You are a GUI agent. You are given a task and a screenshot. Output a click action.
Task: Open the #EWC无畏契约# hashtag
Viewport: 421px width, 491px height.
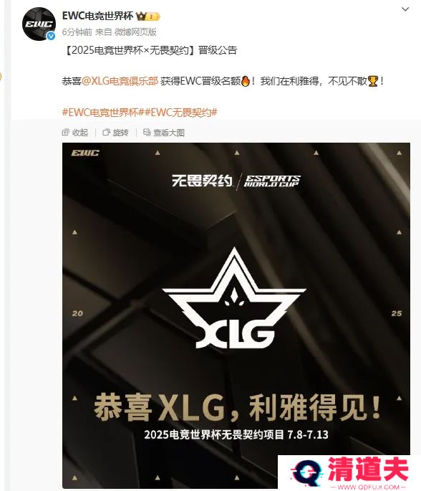[x=180, y=112]
